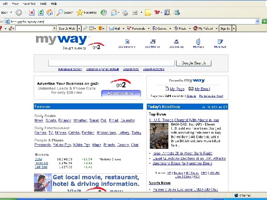
Task: Click the myway logo
Action: click(61, 40)
